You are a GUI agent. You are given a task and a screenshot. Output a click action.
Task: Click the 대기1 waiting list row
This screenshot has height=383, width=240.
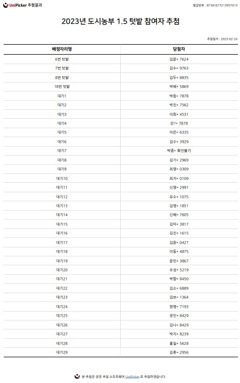[121, 96]
